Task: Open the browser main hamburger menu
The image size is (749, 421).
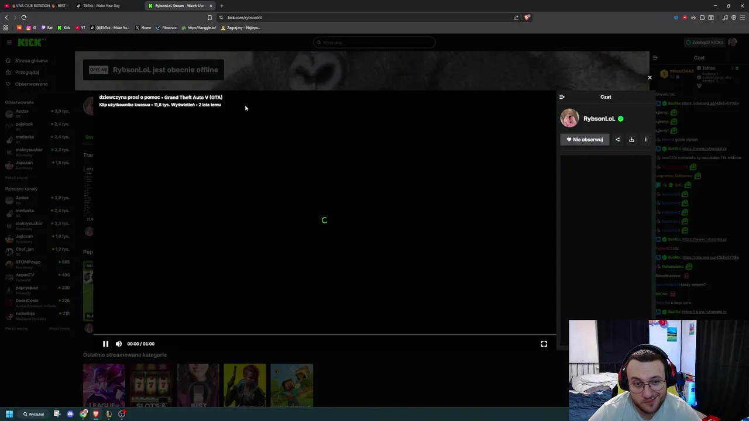Action: (742, 18)
